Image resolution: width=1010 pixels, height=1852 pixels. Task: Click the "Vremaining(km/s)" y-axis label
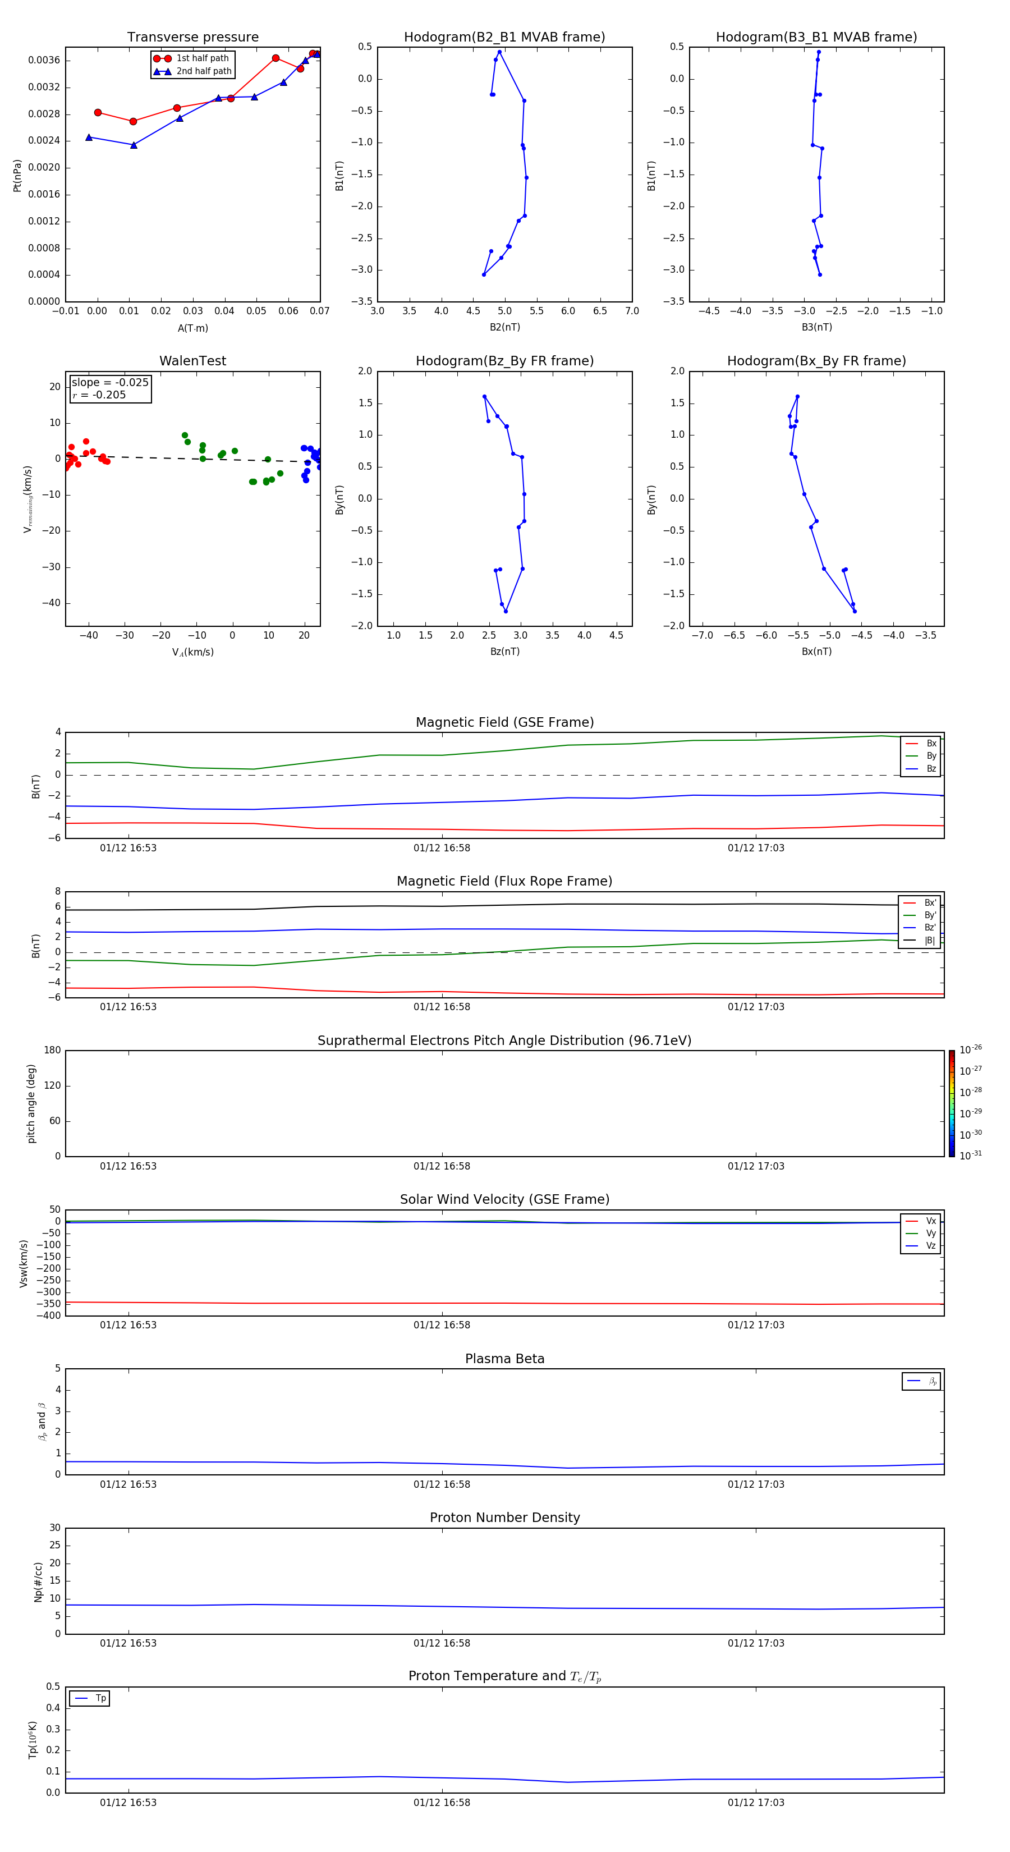pos(28,499)
